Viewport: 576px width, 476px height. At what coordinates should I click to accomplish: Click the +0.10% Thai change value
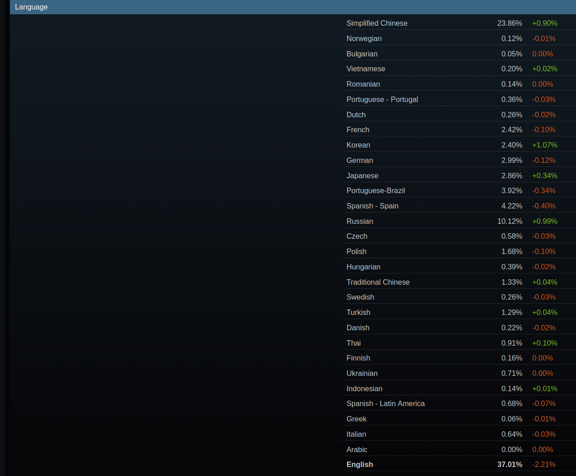(x=544, y=343)
